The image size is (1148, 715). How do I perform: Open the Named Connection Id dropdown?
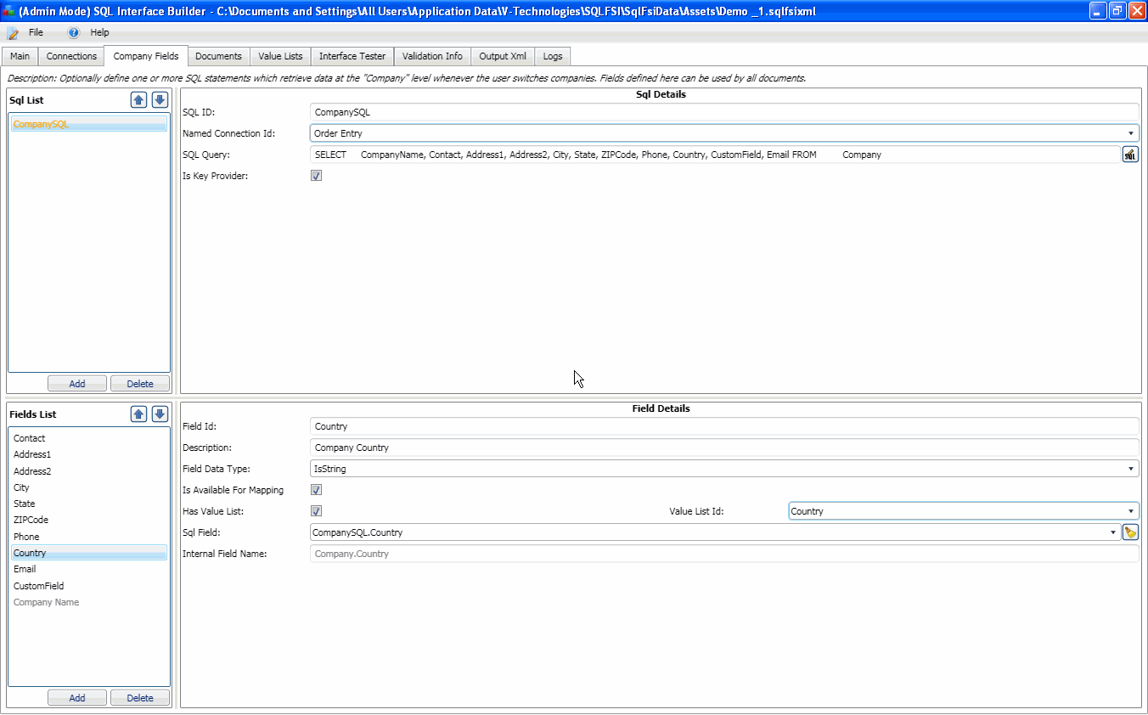[724, 133]
